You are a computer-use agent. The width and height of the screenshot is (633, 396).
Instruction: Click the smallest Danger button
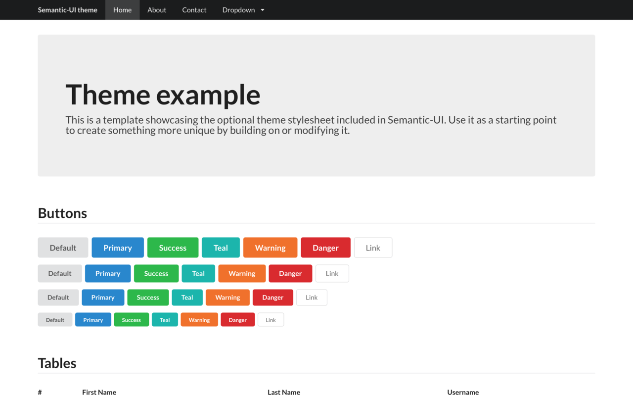click(238, 320)
